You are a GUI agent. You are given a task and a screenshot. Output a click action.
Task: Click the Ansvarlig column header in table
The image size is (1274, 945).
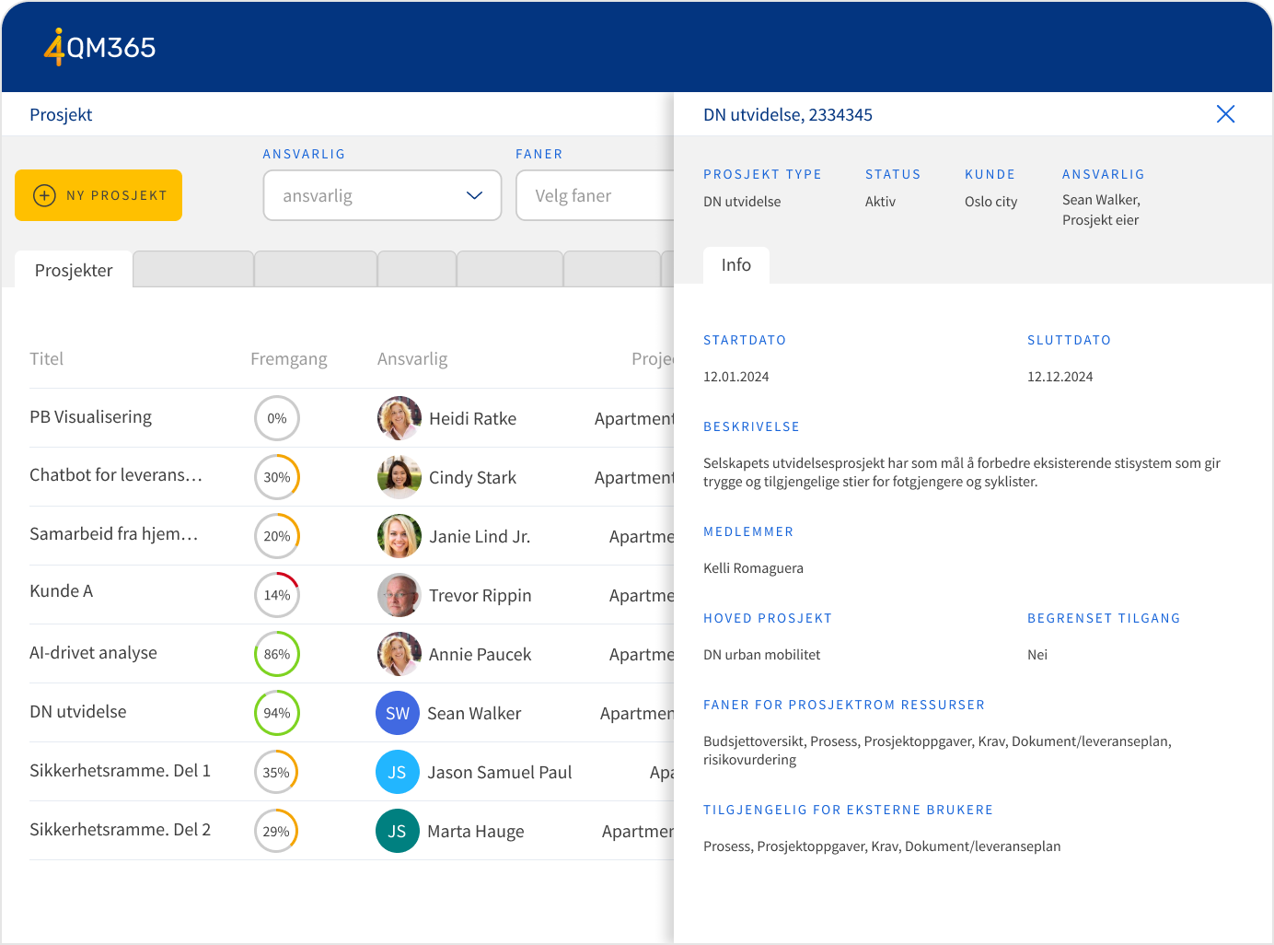point(412,358)
